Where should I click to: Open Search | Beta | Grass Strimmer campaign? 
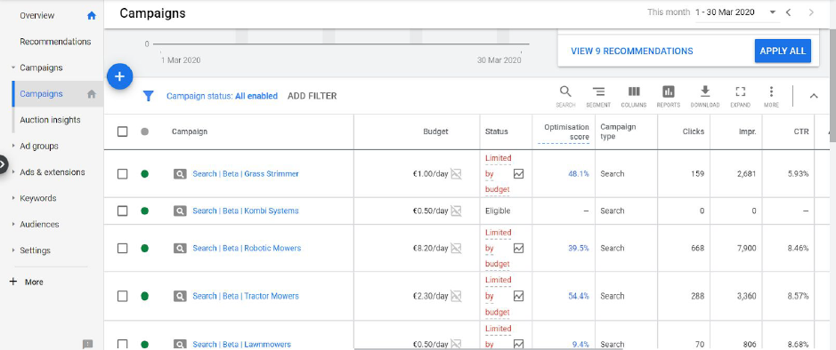pos(245,174)
